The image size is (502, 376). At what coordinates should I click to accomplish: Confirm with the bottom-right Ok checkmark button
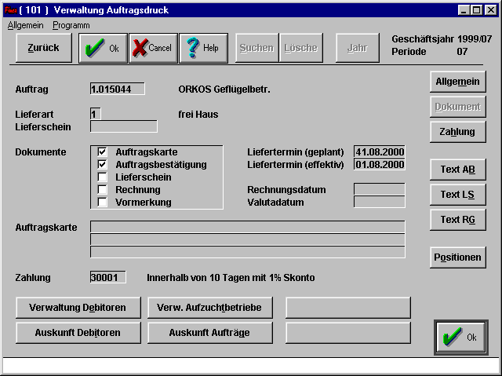[459, 337]
